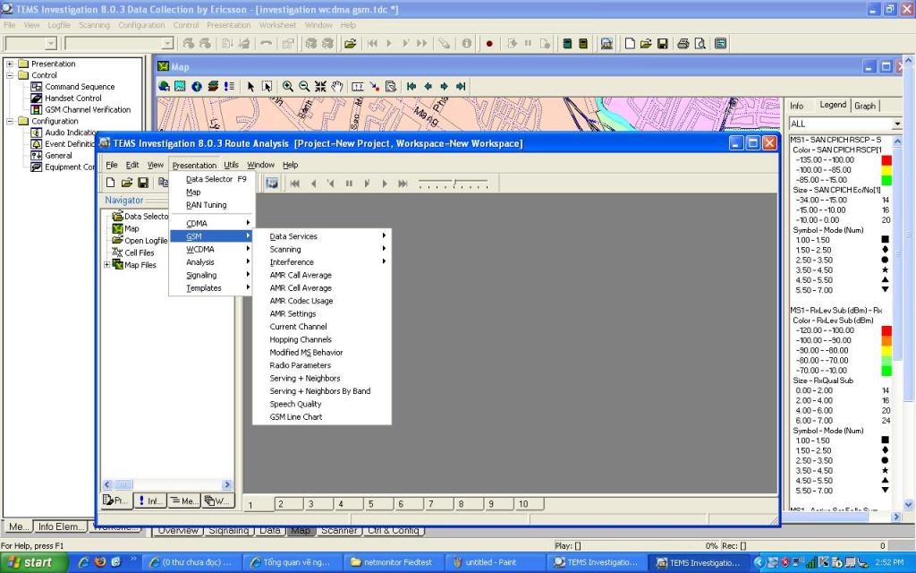Click the open folder icon in Route Analysis toolbar
Image resolution: width=916 pixels, height=573 pixels.
[127, 183]
